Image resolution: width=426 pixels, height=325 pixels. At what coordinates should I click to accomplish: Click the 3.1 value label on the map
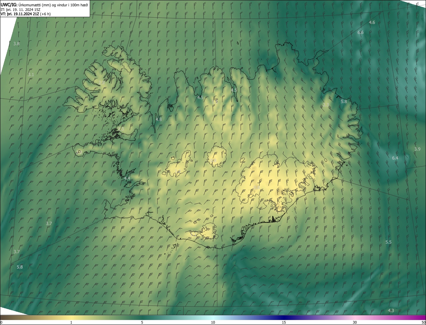pos(31,75)
